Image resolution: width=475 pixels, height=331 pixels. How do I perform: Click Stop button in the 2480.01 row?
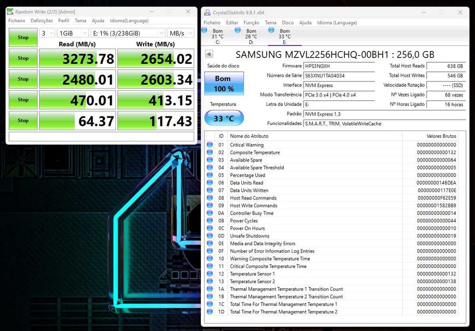coord(23,79)
